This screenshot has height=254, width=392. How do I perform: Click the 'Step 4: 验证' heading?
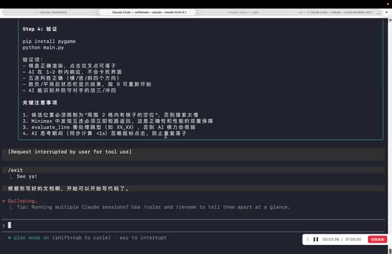pos(40,29)
